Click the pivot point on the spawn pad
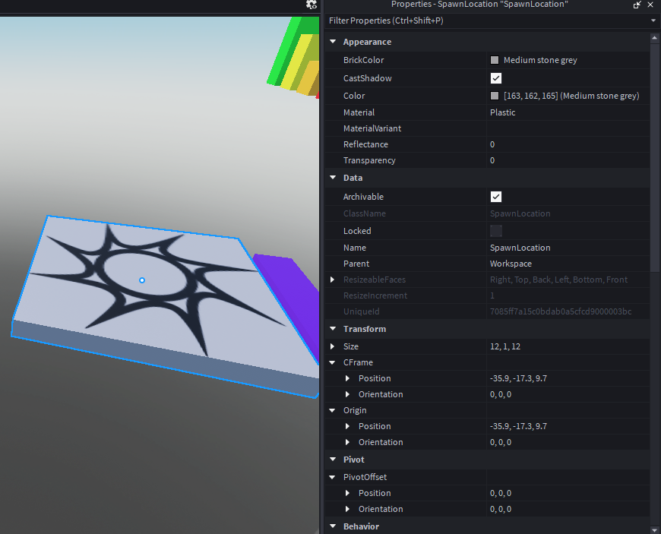Image resolution: width=661 pixels, height=534 pixels. [142, 280]
